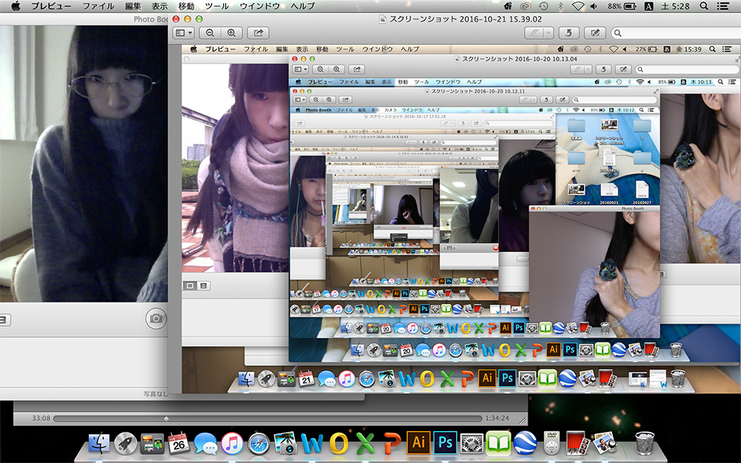Open the Apple menu in top menu bar
This screenshot has width=741, height=463.
(16, 6)
